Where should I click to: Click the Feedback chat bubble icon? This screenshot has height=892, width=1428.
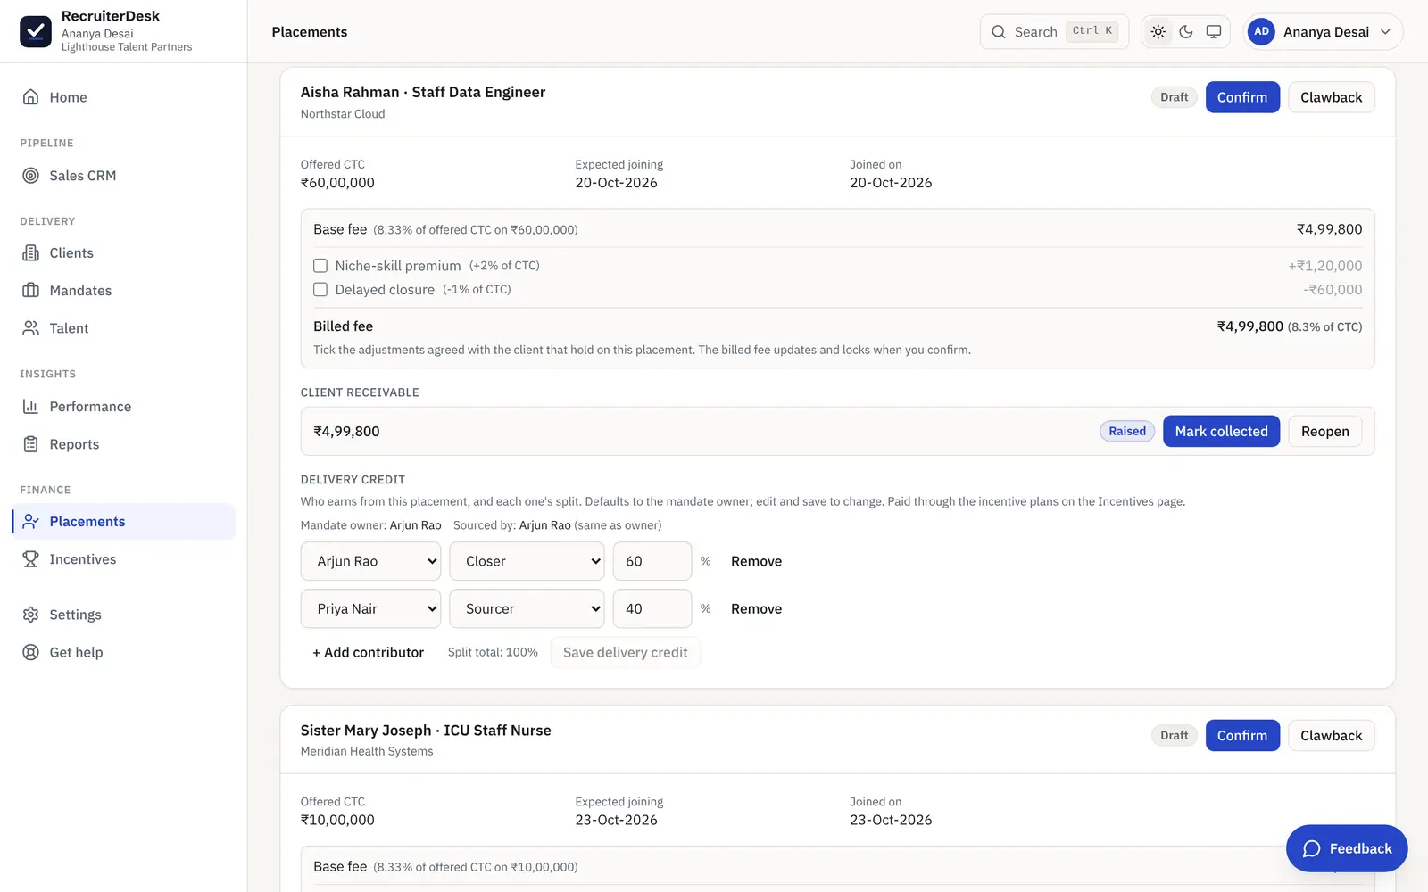point(1311,849)
